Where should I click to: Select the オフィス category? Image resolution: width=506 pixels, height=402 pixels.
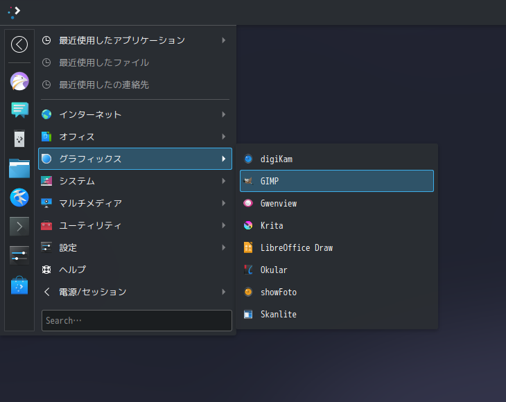coord(135,137)
